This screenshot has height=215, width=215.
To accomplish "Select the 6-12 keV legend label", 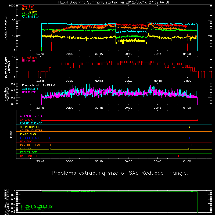I will point(29,9).
